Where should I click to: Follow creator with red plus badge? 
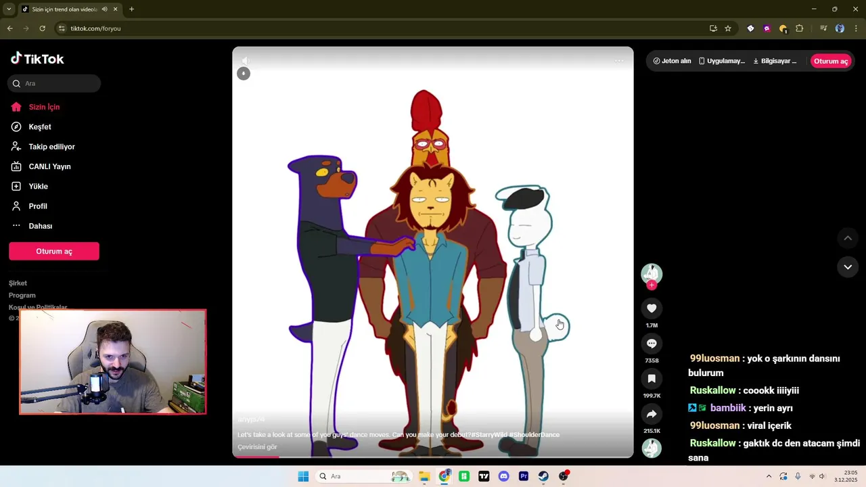pos(652,285)
